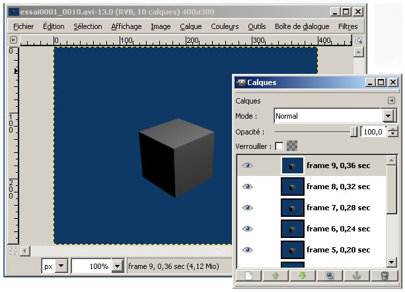Toggle eye icon for frame 6
405x292 pixels.
click(248, 229)
